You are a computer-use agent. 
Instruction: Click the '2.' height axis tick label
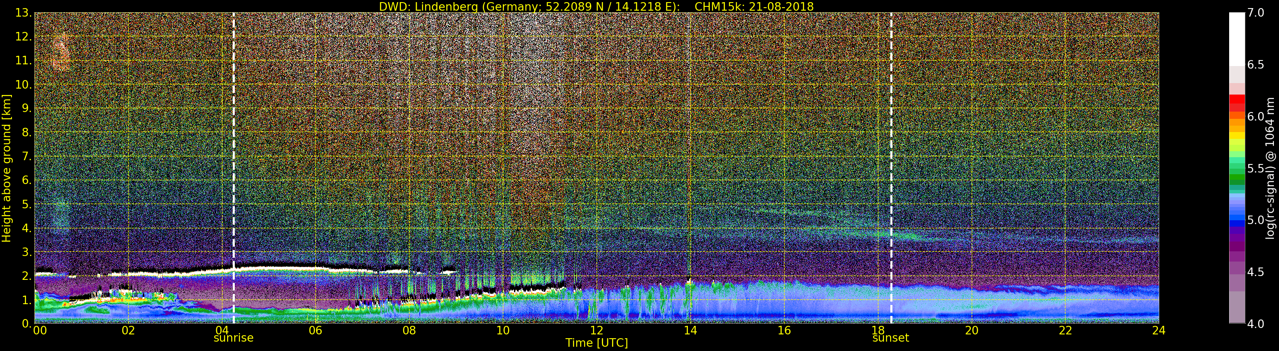point(27,276)
